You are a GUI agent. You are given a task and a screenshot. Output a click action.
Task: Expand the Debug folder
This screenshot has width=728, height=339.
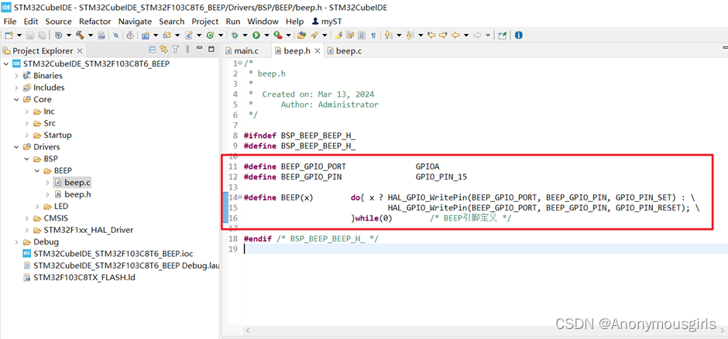coord(17,242)
